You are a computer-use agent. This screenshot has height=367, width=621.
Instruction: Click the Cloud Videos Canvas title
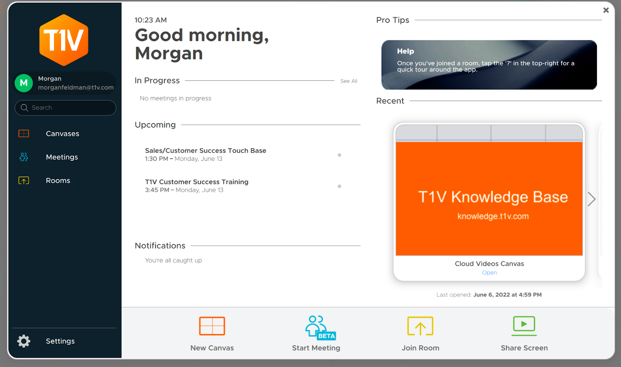click(x=489, y=264)
